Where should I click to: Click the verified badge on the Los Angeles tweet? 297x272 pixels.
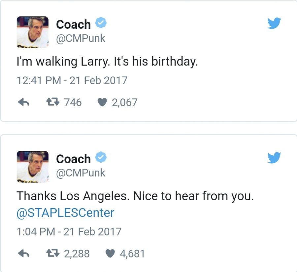(x=101, y=158)
